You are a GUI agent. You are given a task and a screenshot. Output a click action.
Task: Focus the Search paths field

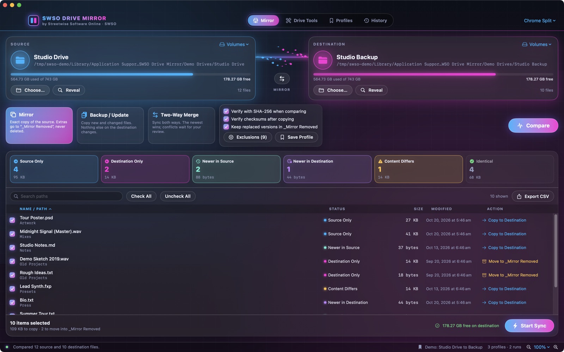tap(66, 196)
